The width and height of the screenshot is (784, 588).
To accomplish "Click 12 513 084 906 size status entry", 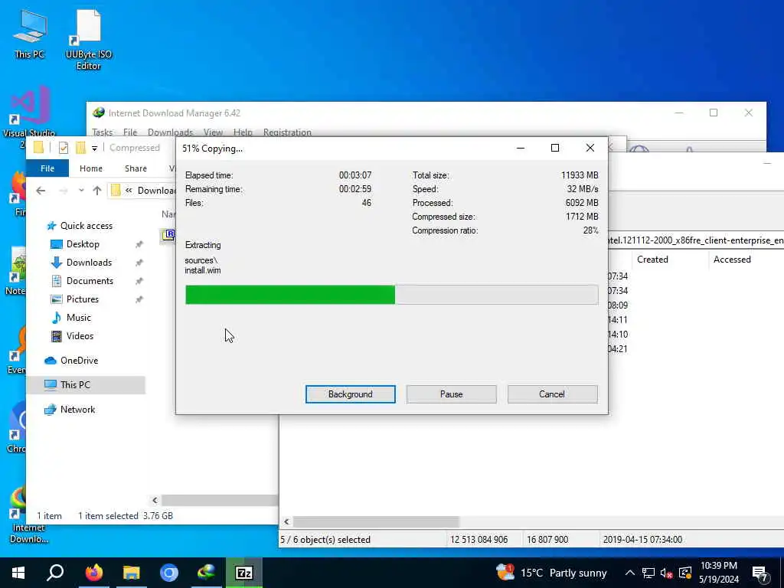I will pos(479,540).
